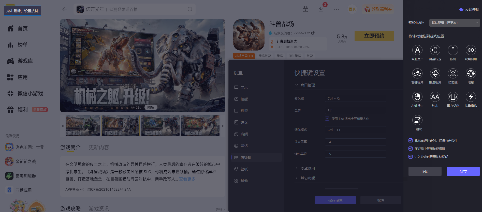Screen dimensions: 482x212
Task: Select the 普通点击 tap key icon
Action: 417,50
